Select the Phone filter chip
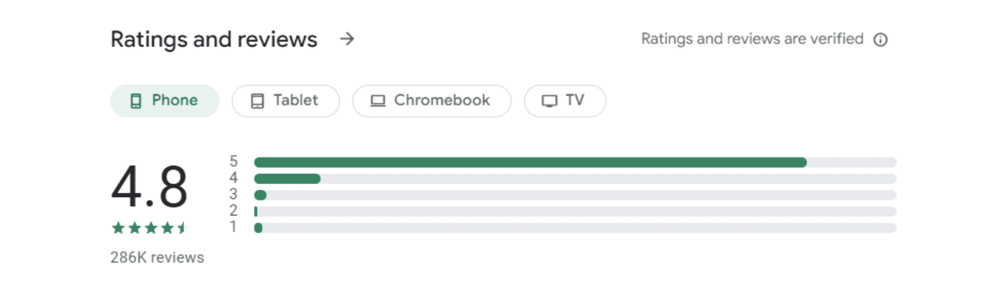The image size is (990, 282). (x=164, y=101)
